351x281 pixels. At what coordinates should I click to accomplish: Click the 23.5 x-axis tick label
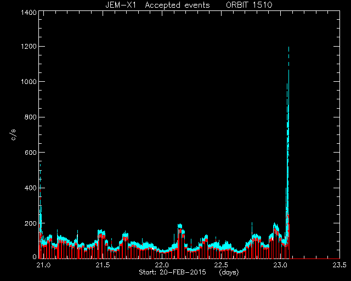tap(339, 265)
